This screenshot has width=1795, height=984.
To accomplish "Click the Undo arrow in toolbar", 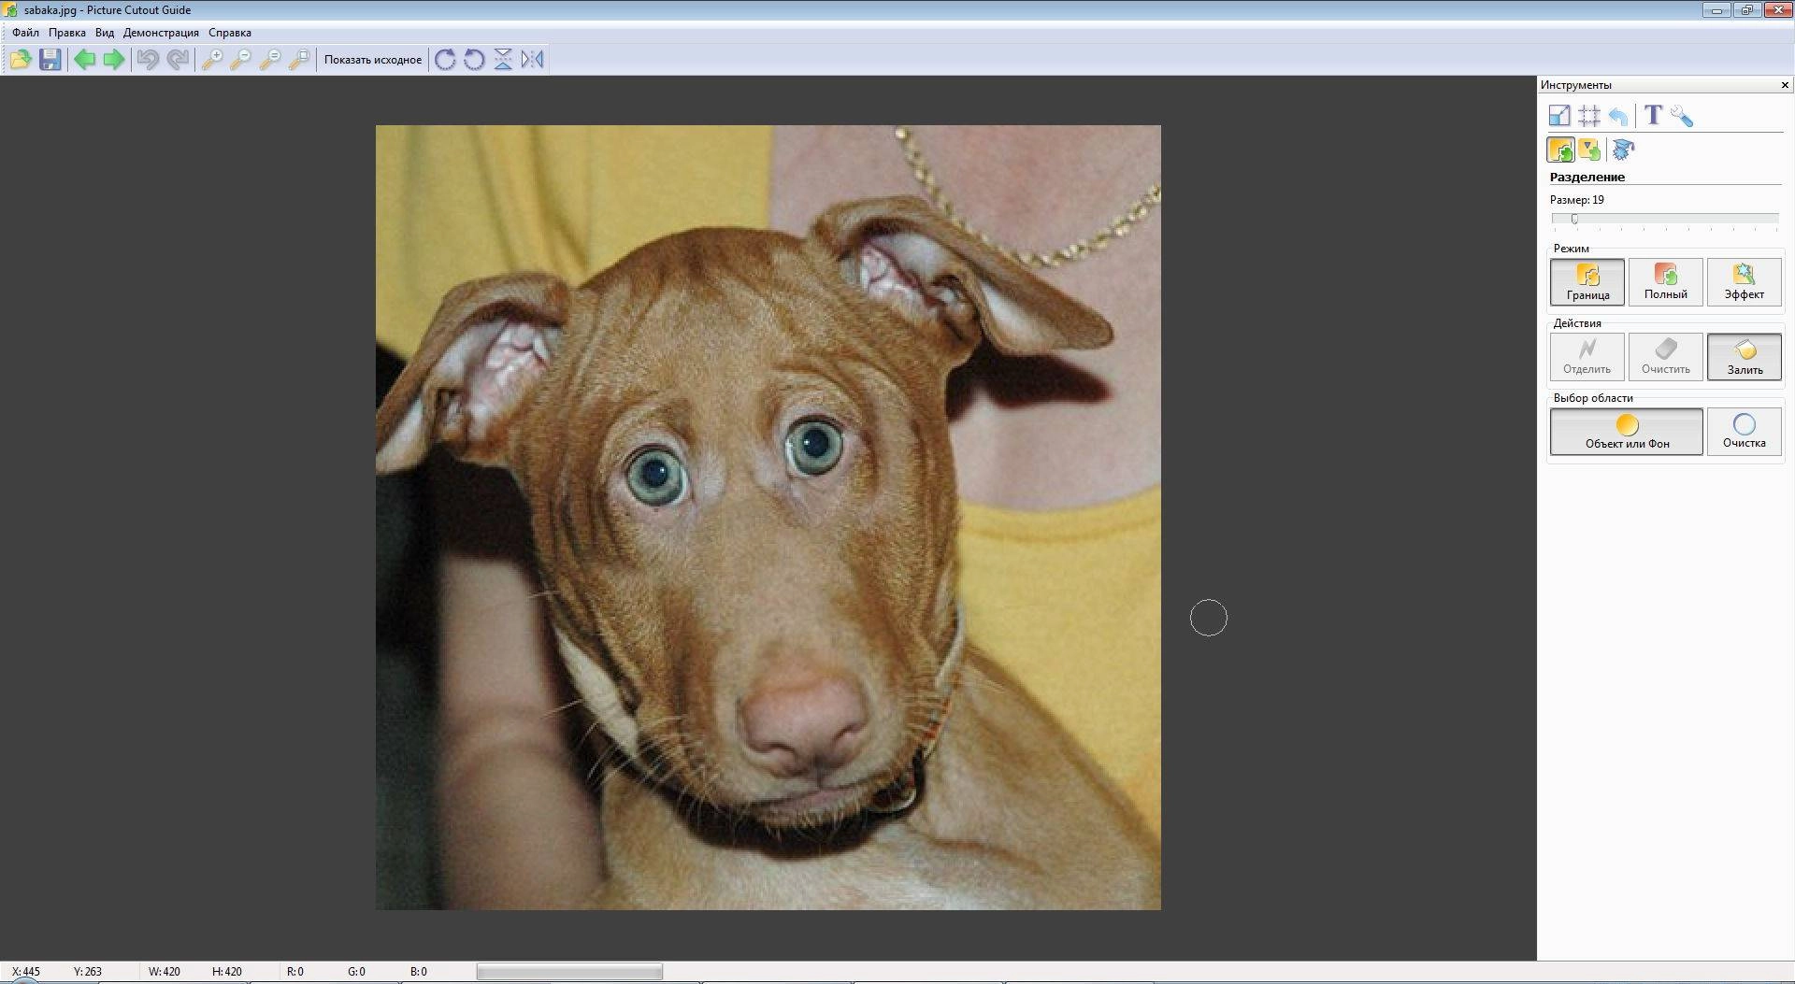I will coord(148,60).
